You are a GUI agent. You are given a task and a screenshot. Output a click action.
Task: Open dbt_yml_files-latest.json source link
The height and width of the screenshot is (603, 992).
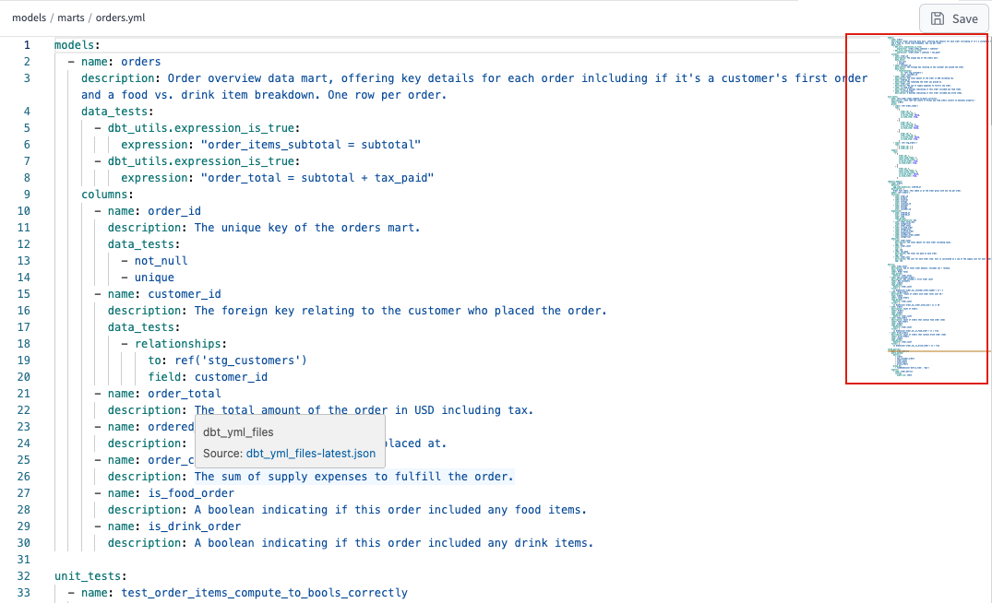tap(310, 453)
